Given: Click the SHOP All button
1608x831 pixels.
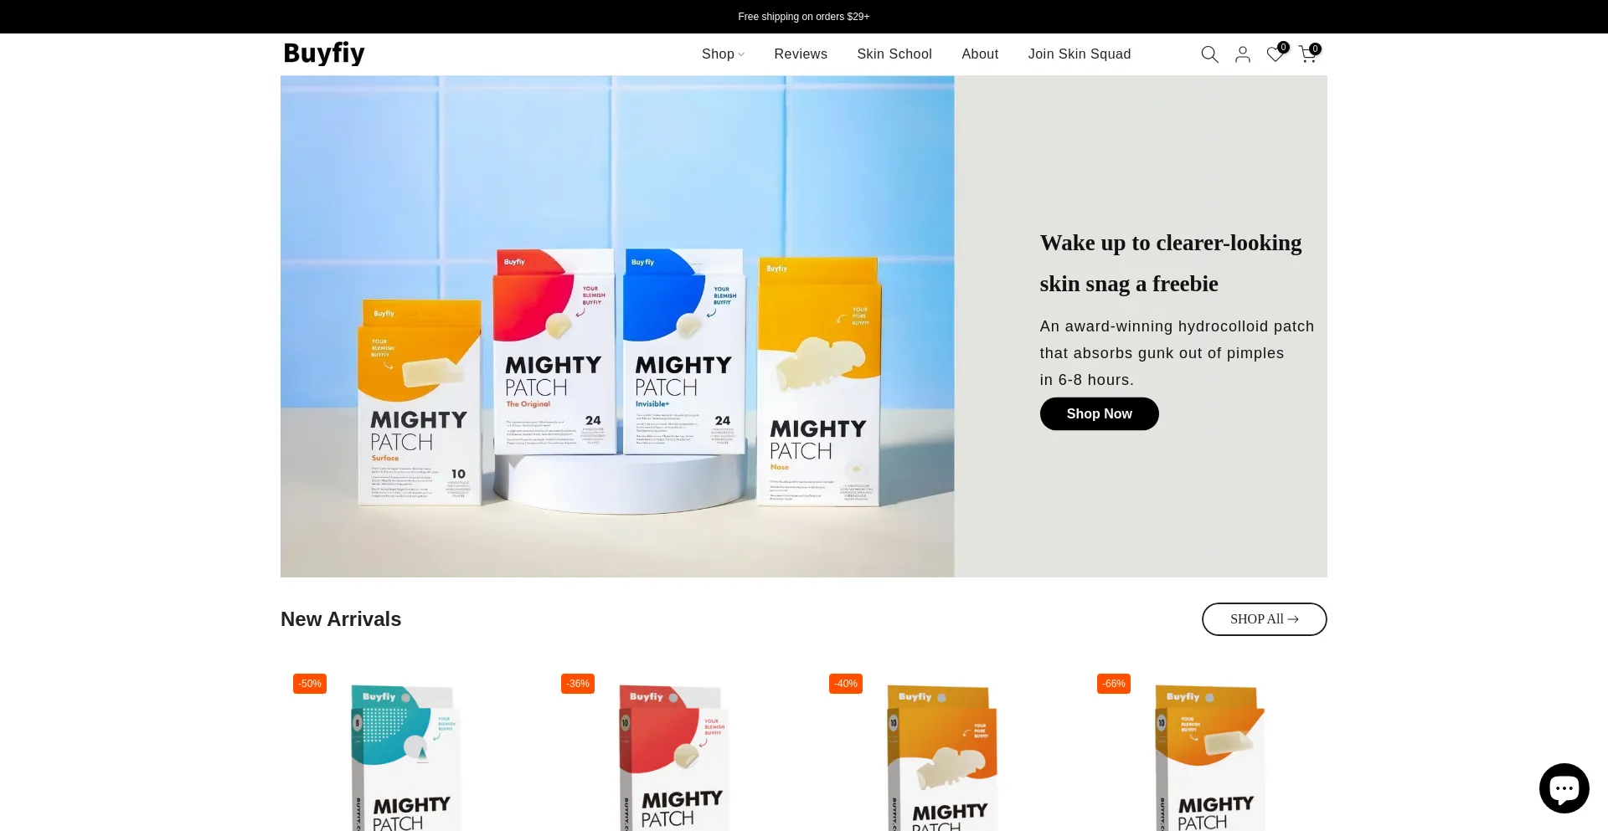Looking at the screenshot, I should (1264, 619).
